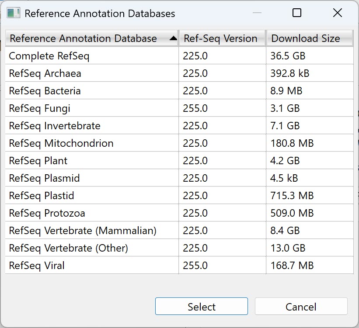This screenshot has height=328, width=359.
Task: Click the 168.7 MB download size cell
Action: point(310,266)
